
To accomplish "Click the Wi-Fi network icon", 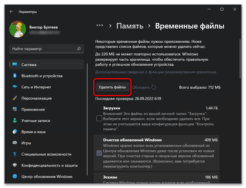I will (x=15, y=87).
